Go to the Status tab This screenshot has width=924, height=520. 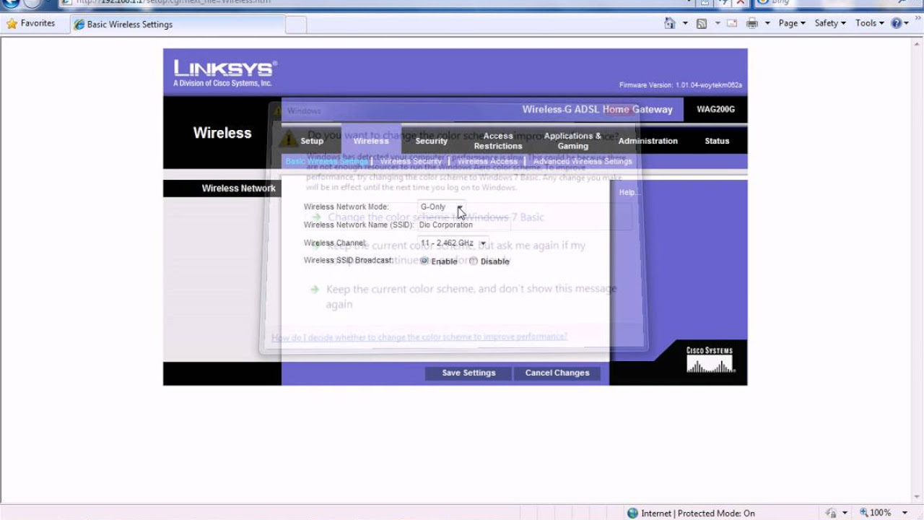point(717,141)
